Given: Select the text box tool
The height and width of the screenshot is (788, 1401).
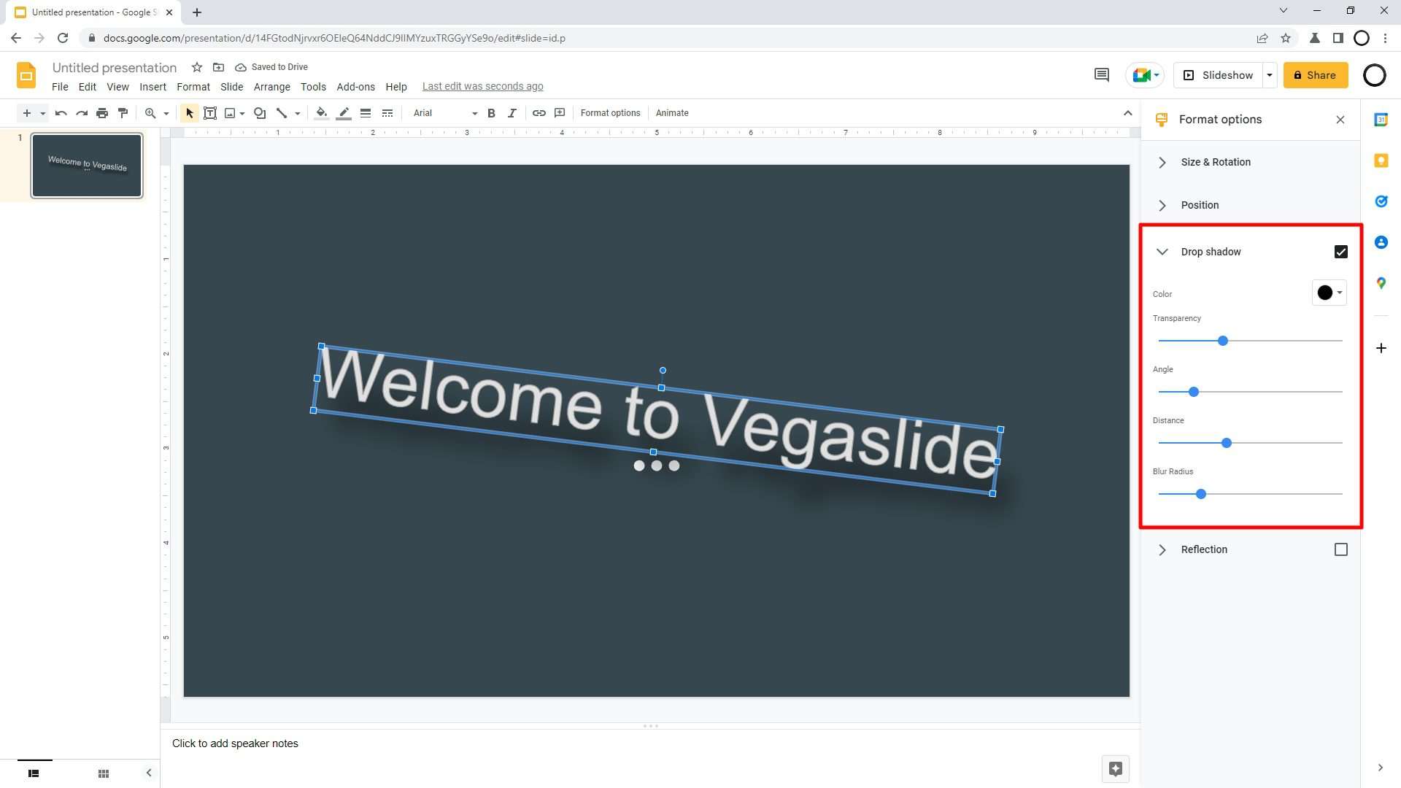Looking at the screenshot, I should [210, 113].
